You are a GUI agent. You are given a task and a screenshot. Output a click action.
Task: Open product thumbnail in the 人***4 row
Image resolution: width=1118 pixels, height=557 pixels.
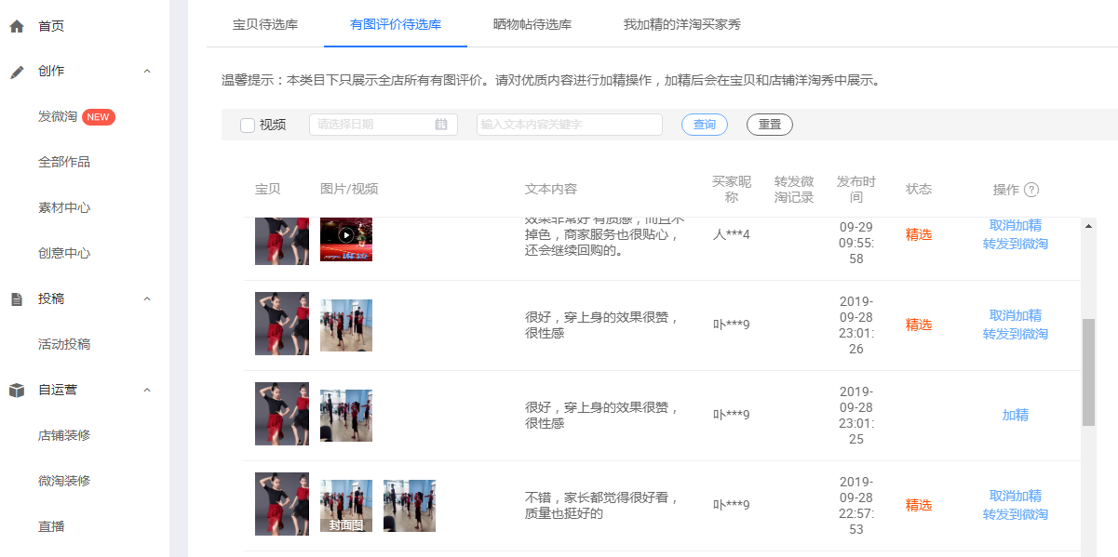click(x=282, y=241)
